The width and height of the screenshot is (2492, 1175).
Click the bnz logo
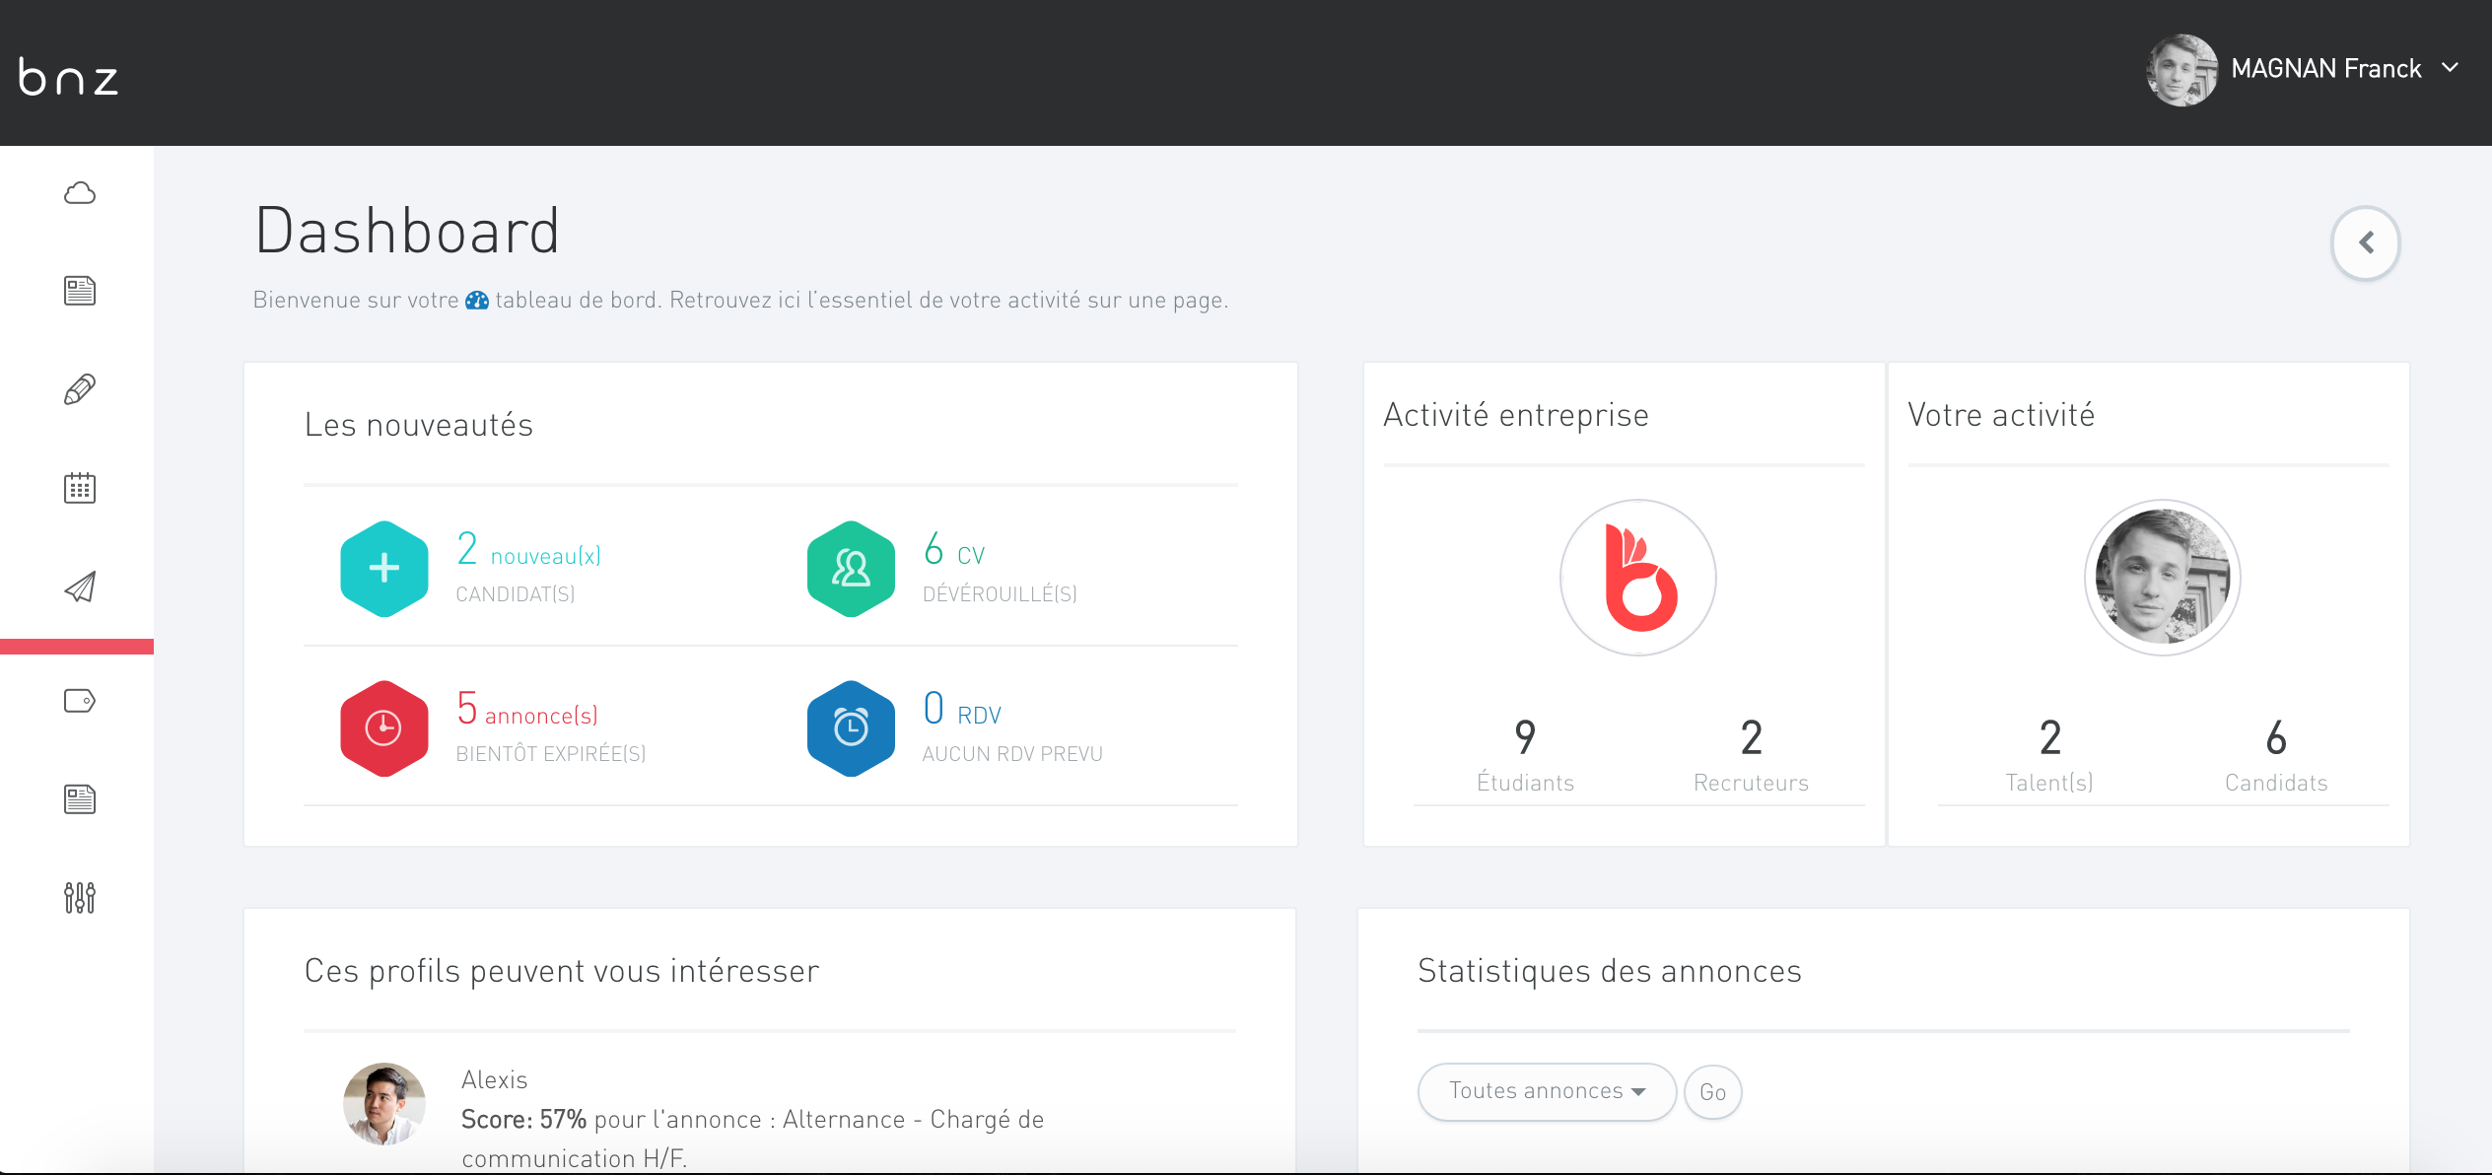[68, 77]
